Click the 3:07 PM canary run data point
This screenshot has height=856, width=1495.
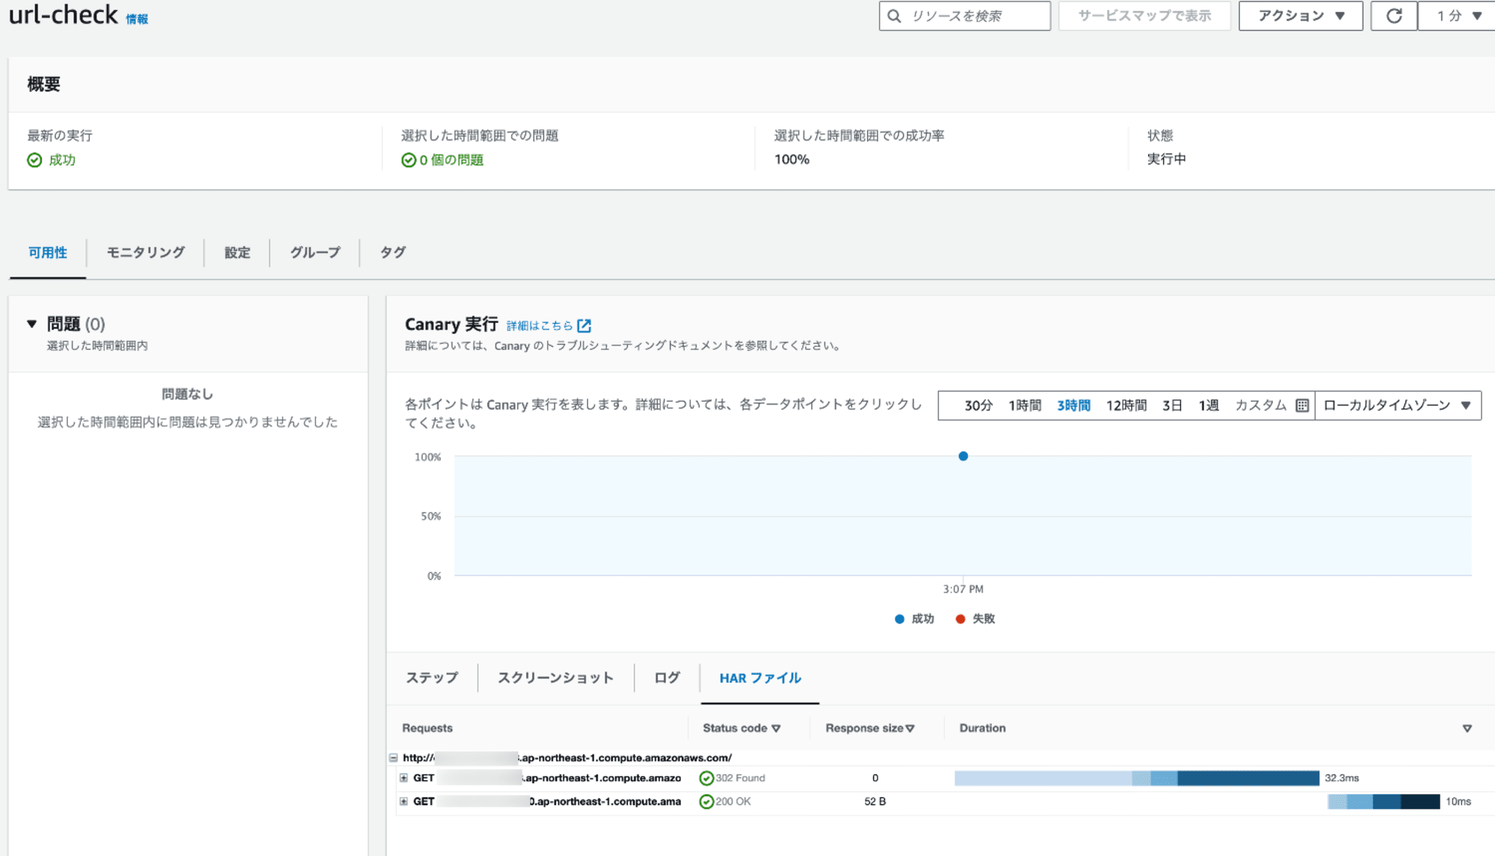click(963, 456)
